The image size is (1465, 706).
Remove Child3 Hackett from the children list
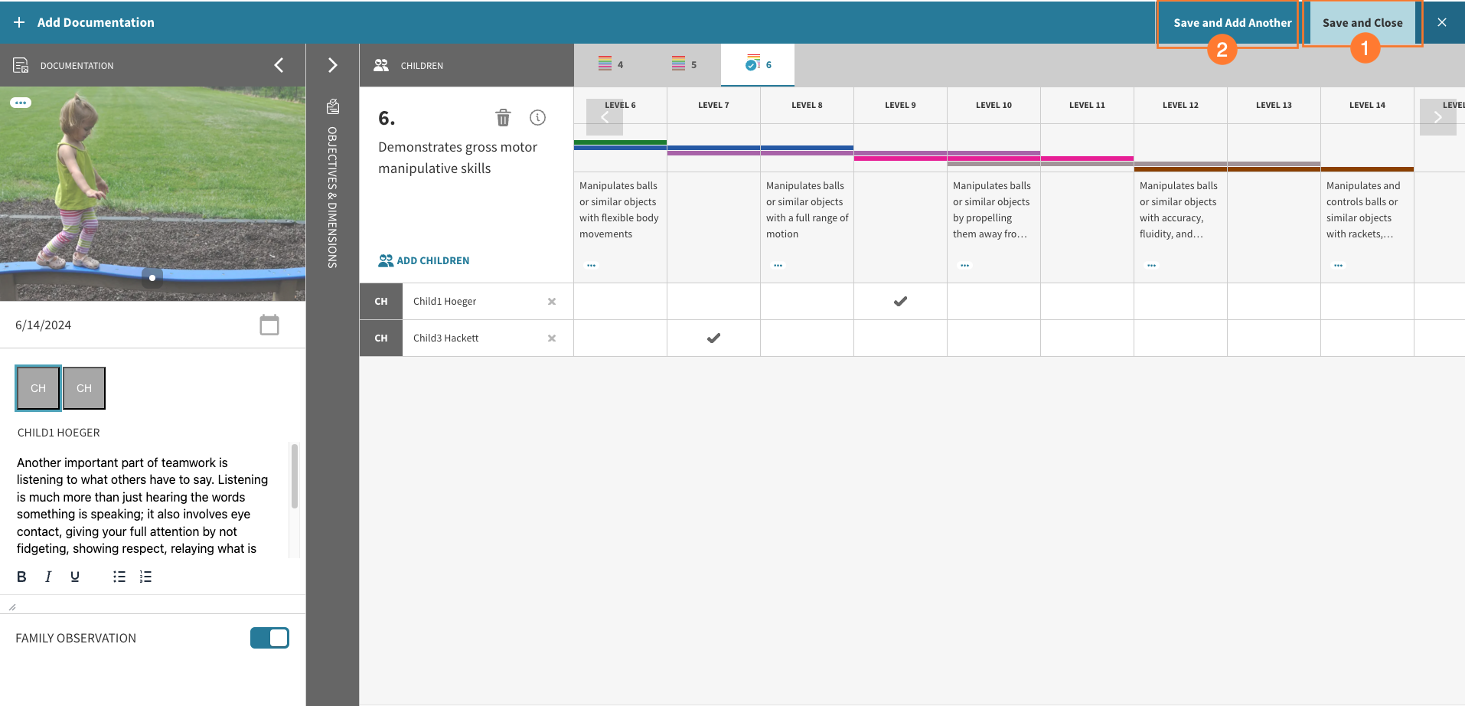(x=552, y=338)
